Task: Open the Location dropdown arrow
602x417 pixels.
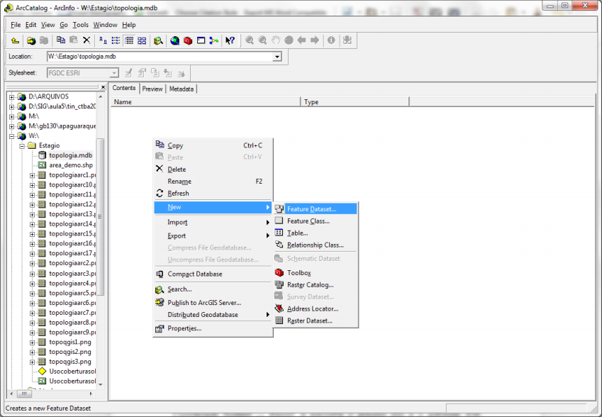Action: click(277, 57)
